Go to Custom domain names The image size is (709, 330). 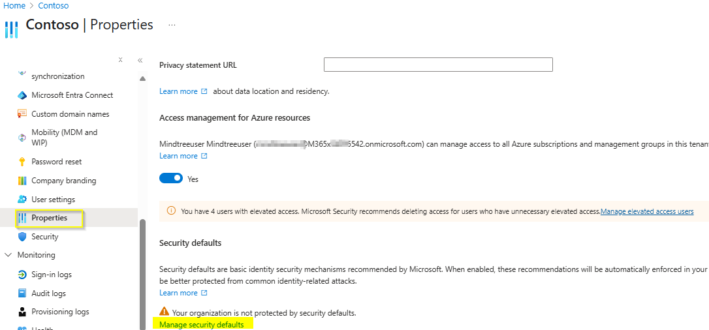click(x=70, y=114)
